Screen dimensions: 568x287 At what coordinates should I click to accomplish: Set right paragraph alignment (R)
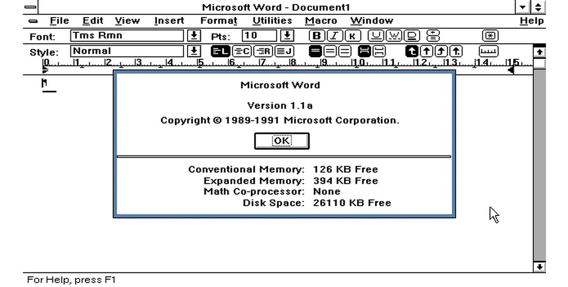pyautogui.click(x=263, y=51)
